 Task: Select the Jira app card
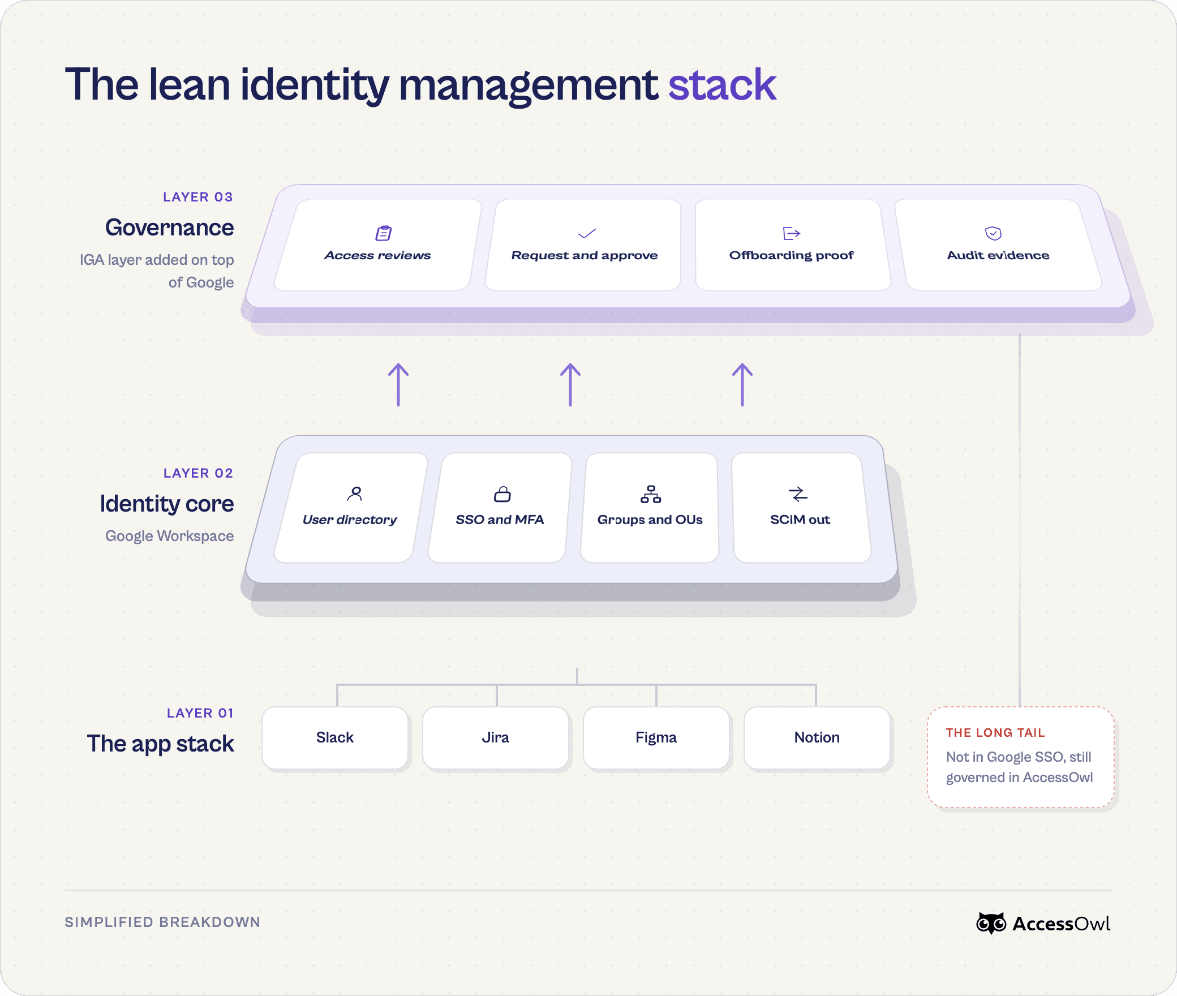[x=496, y=737]
